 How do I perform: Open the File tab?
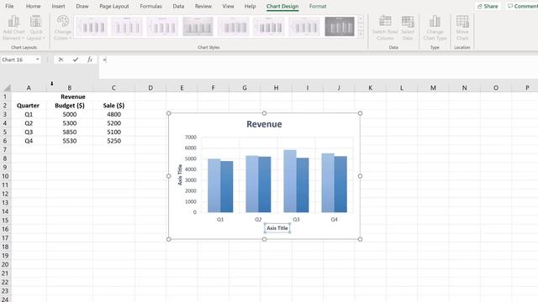click(9, 6)
